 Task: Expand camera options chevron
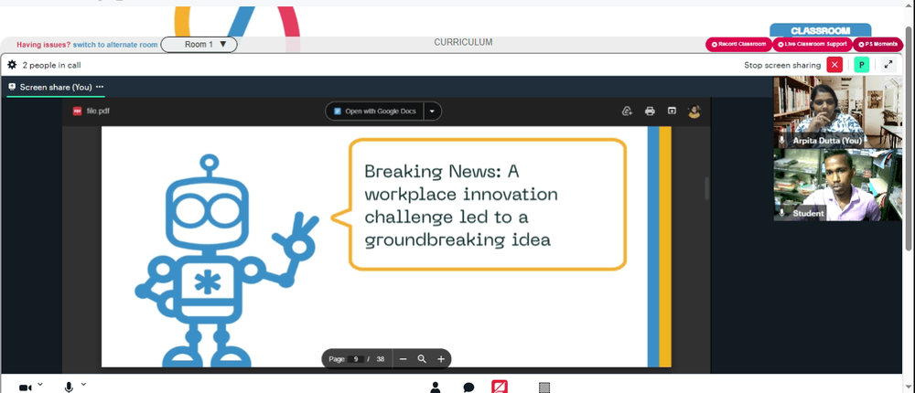pos(40,384)
